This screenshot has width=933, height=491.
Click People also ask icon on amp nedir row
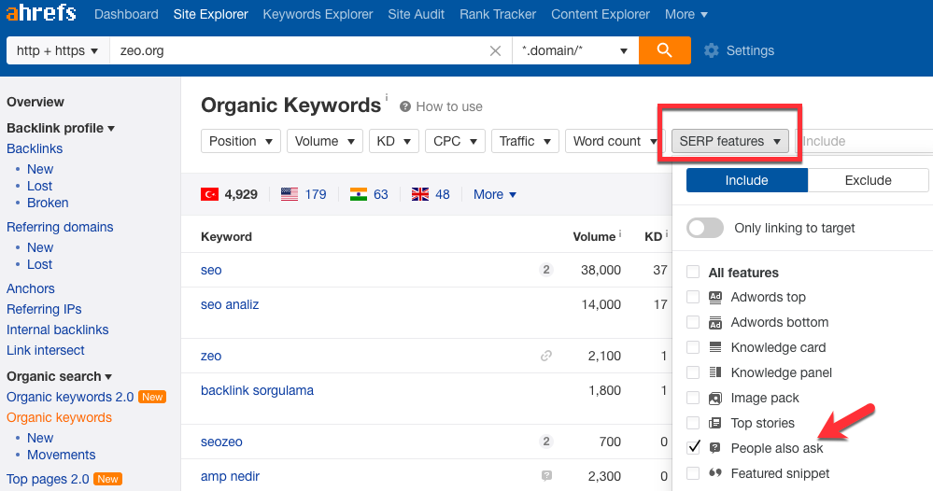pyautogui.click(x=547, y=475)
